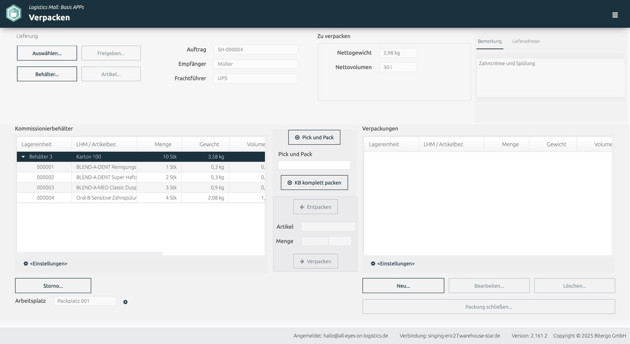630x344 pixels.
Task: Click the Entpacken button
Action: point(316,207)
